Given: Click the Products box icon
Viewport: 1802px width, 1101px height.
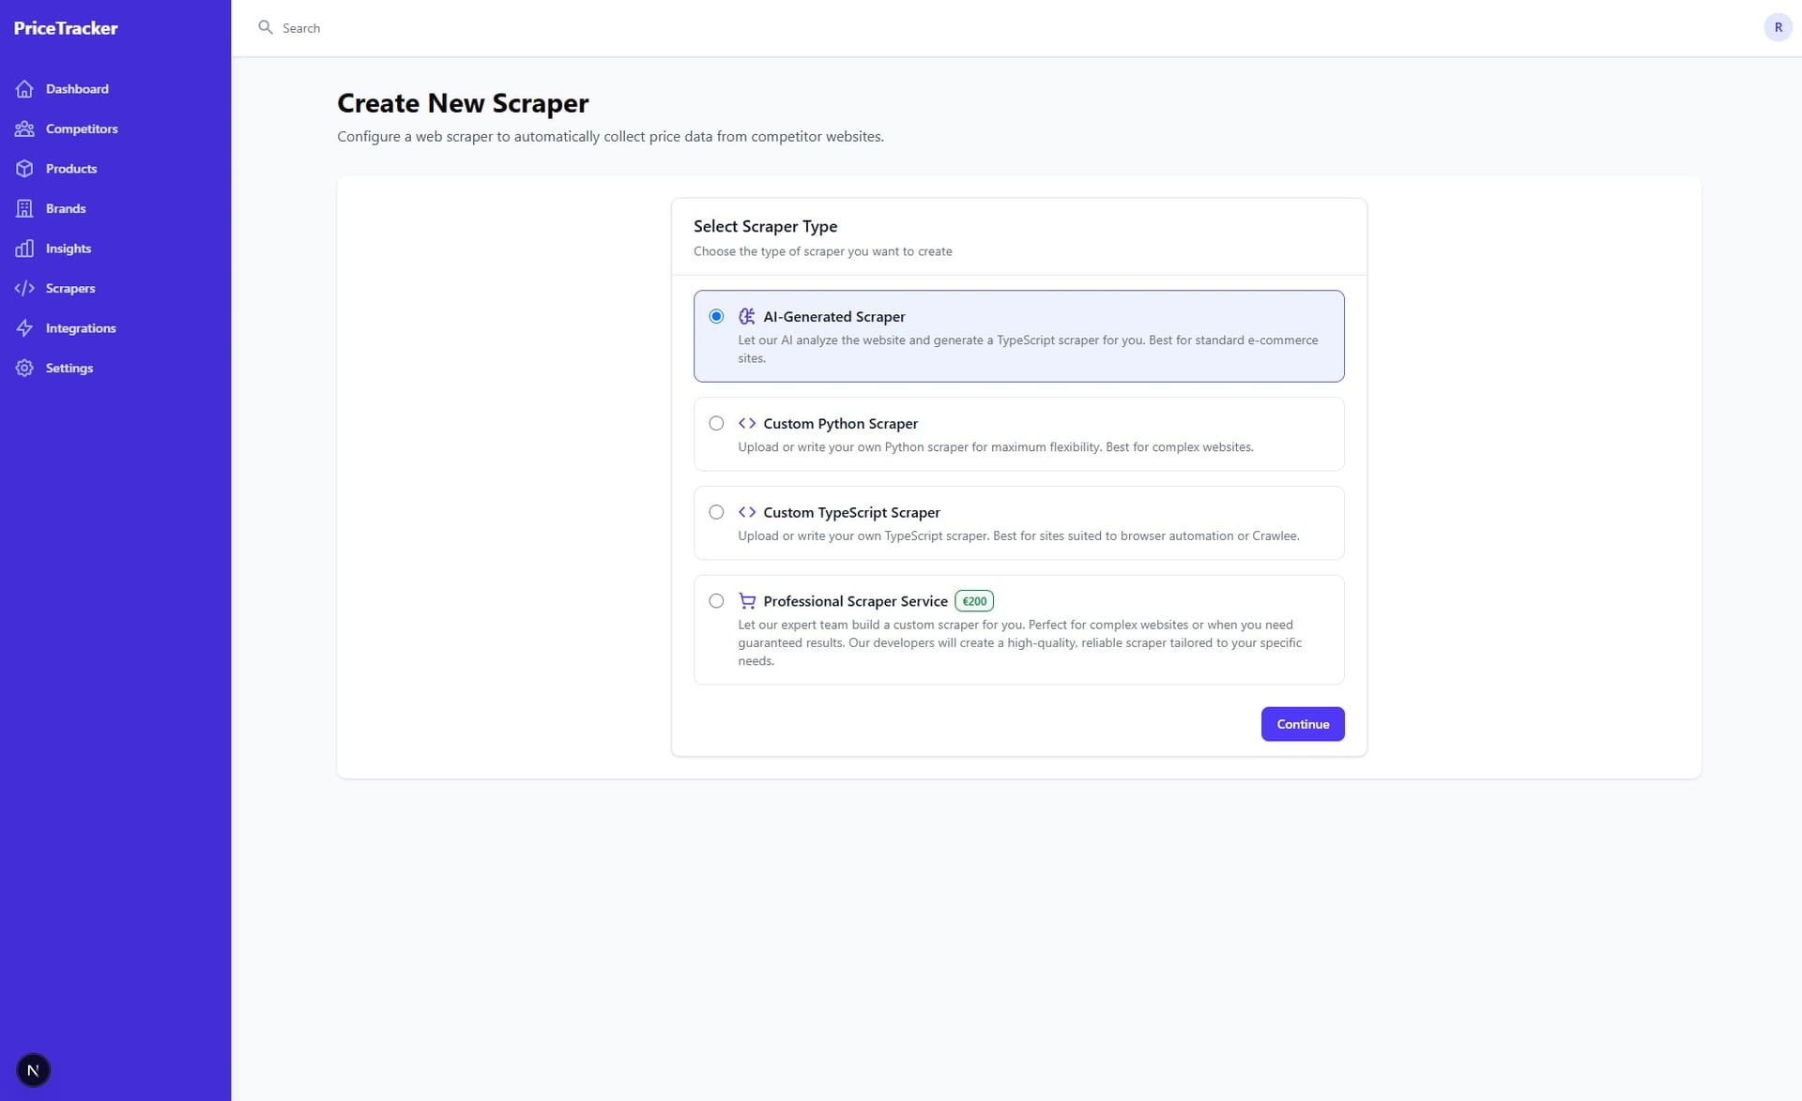Looking at the screenshot, I should tap(24, 169).
